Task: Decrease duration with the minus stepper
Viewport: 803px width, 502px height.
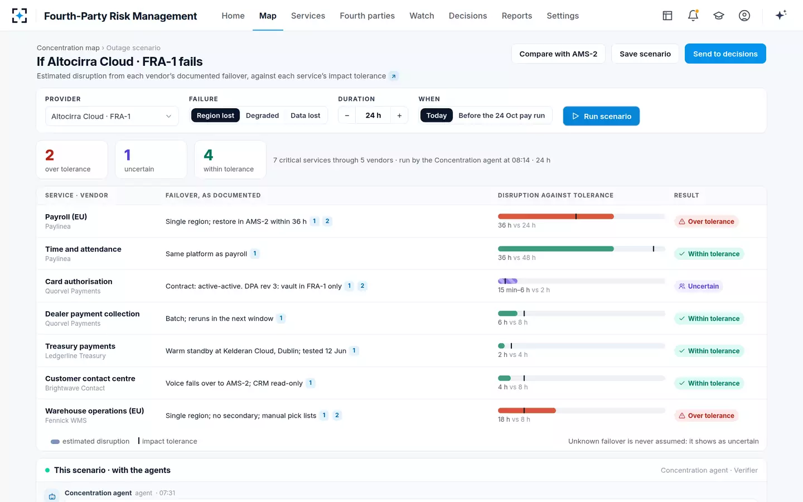Action: click(x=347, y=115)
